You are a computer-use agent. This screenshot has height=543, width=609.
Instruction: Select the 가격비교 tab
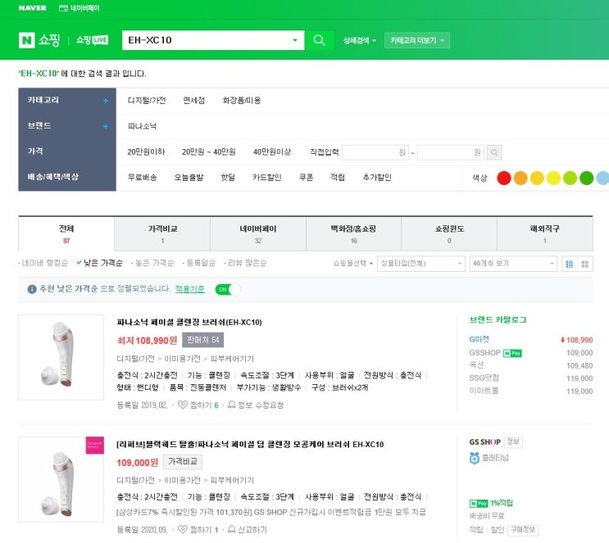point(162,234)
